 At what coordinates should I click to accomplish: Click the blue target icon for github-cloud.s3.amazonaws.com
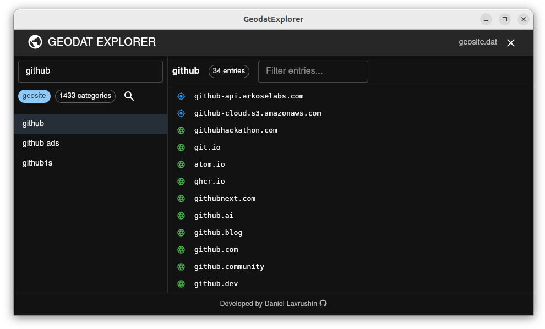tap(181, 113)
